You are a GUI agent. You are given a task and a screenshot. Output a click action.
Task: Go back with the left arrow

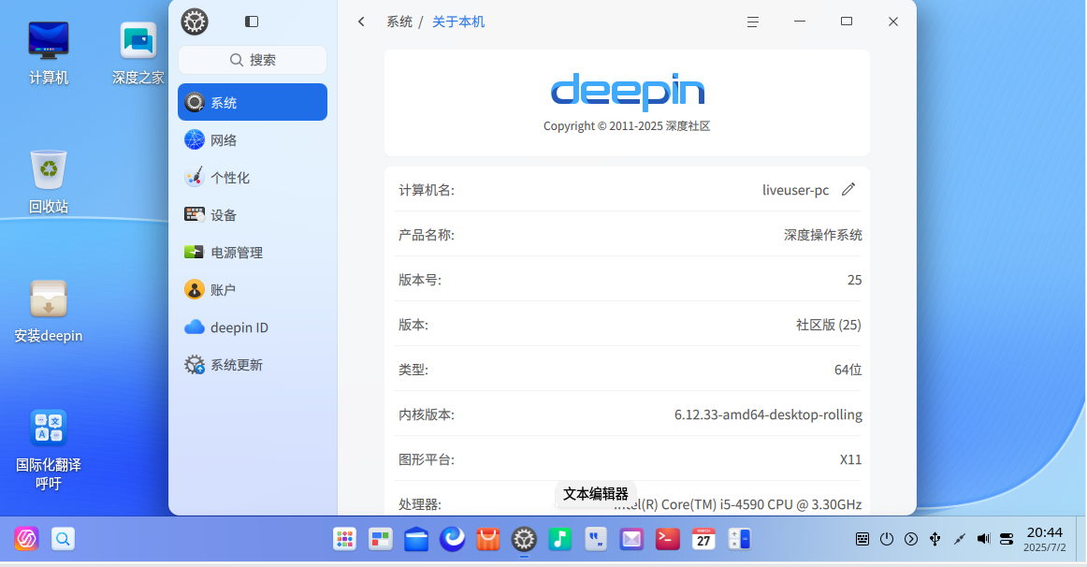(361, 22)
